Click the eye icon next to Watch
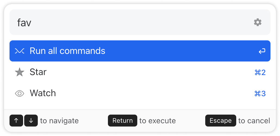The image size is (280, 136). [20, 93]
